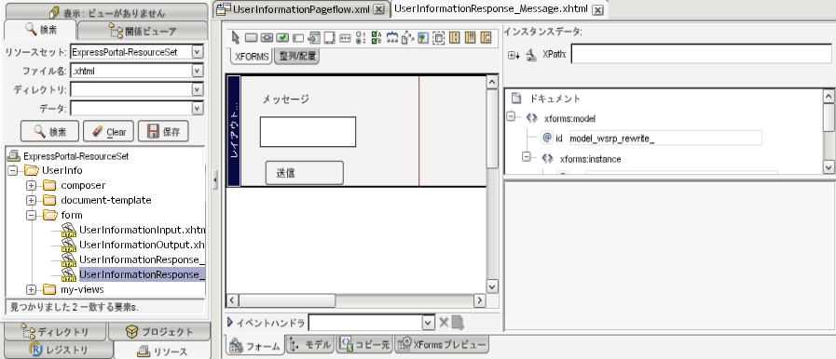Close the UserInformationResponse_Message.xhtml tab
The image size is (836, 359).
598,9
